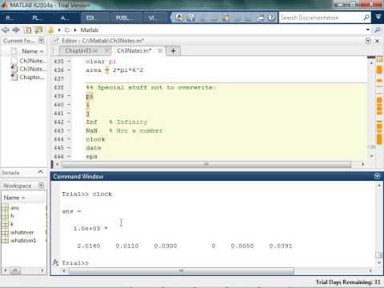Select the first Ch3Note file in Current Folder

pos(28,61)
